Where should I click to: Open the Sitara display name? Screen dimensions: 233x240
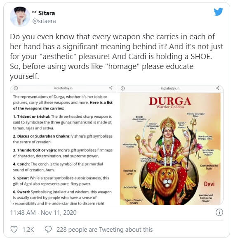tap(47, 13)
